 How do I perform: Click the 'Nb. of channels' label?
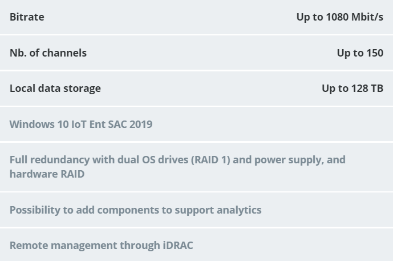coord(48,53)
